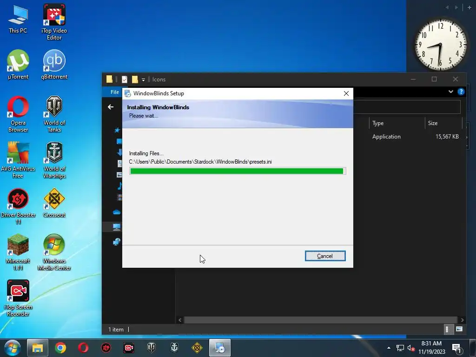The width and height of the screenshot is (476, 357).
Task: Select Music note in Explorer sidebar
Action: (119, 186)
